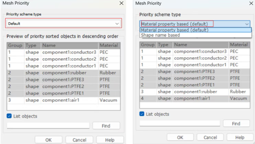
Task: Click the Name column header in right table
Action: (x=201, y=45)
